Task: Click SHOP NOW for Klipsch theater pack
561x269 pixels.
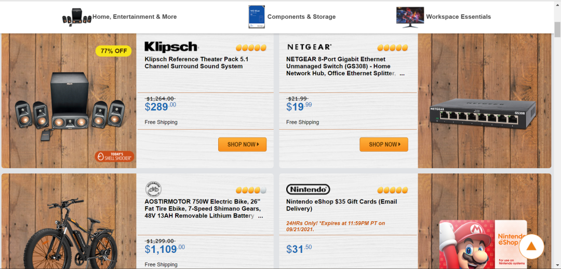Action: [x=242, y=144]
